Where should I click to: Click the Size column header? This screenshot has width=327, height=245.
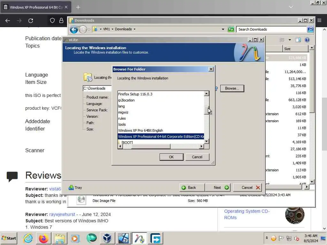(x=295, y=49)
